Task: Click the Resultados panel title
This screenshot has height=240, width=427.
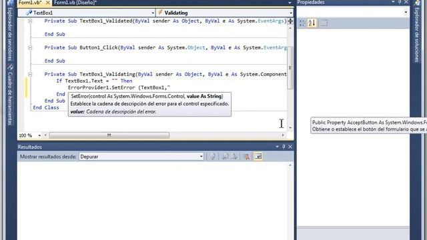Action: (x=30, y=147)
